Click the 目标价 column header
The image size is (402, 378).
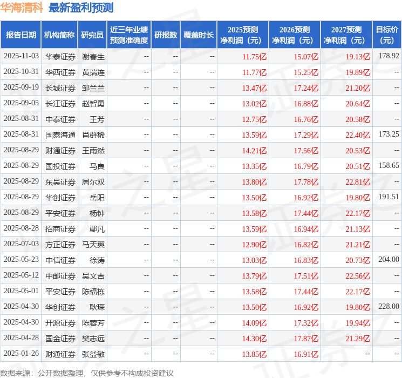click(387, 35)
